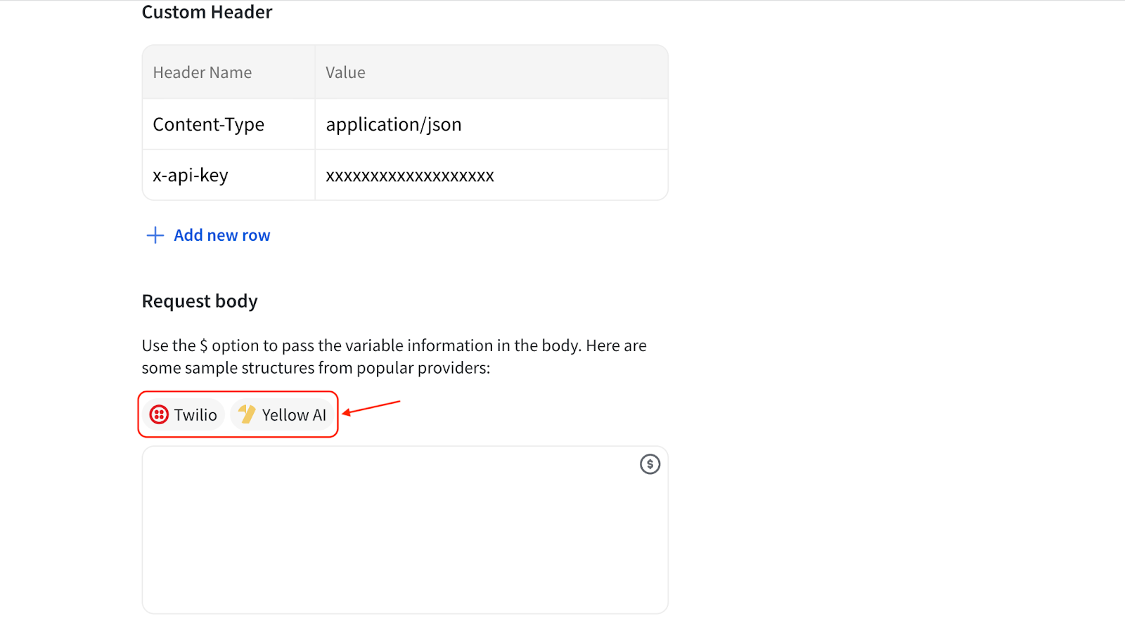Click the red Twilio logo icon

[159, 415]
